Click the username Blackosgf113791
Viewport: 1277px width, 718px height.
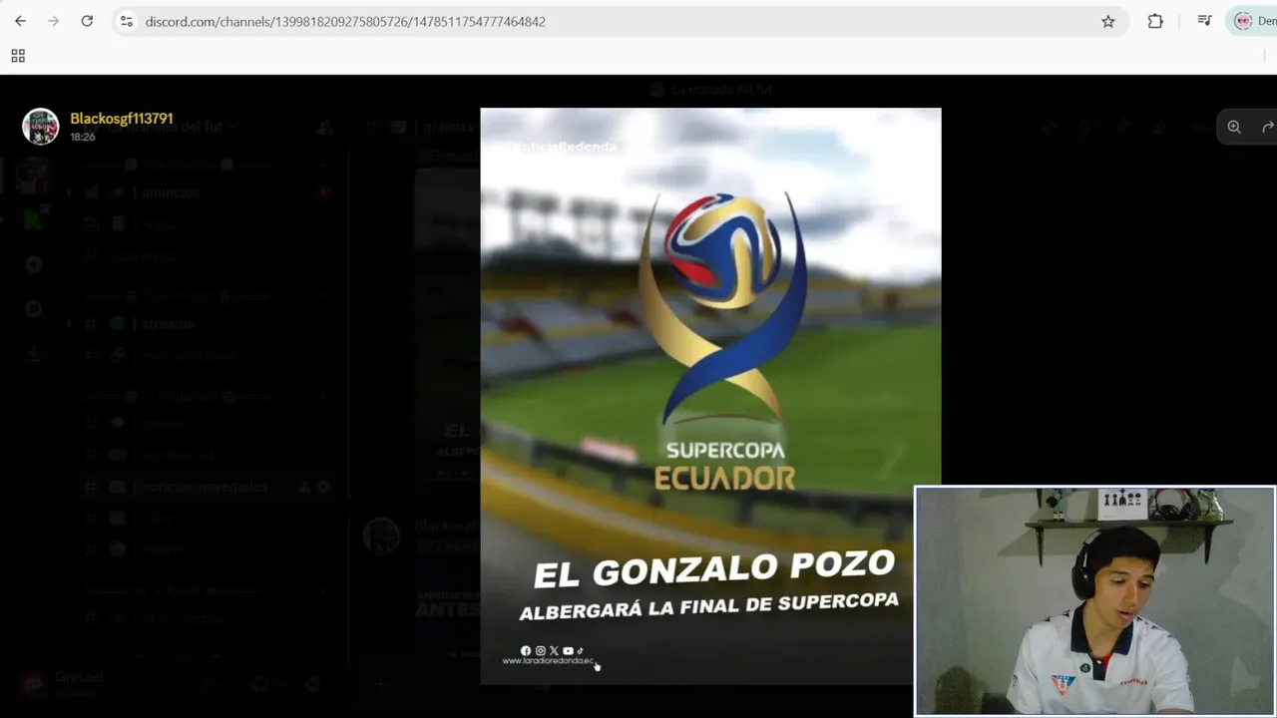pyautogui.click(x=122, y=119)
